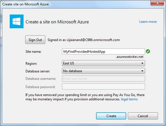166x126 pixels.
Task: Click the Create button
Action: coord(111,116)
